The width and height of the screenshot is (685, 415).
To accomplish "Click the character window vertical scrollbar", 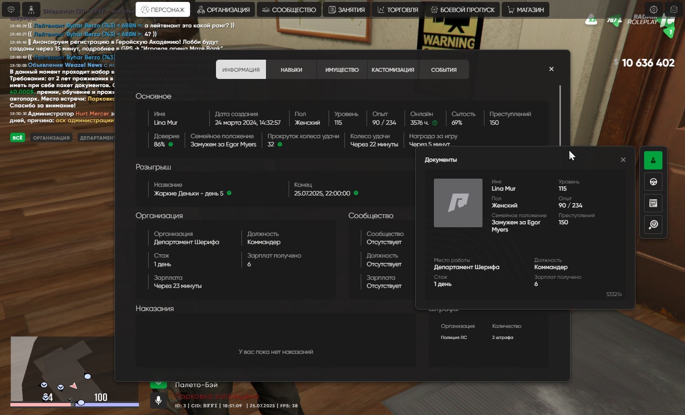I will pos(560,115).
